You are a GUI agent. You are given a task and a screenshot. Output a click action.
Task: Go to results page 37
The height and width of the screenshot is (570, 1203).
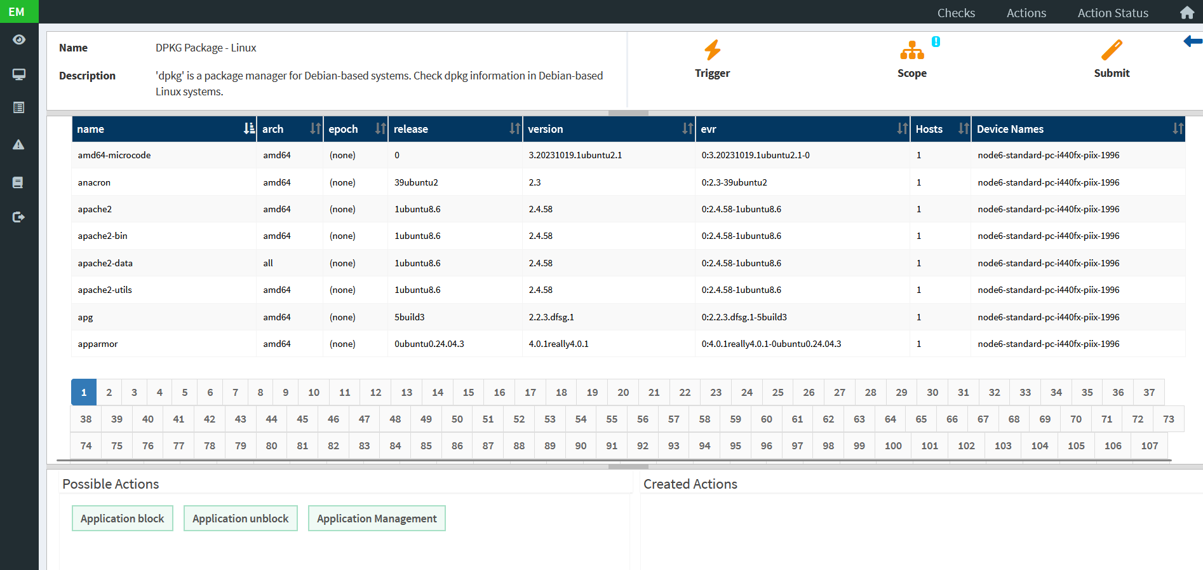(1149, 392)
